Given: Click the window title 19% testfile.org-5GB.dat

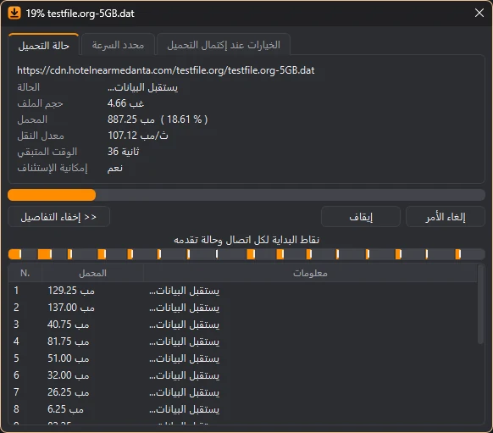Looking at the screenshot, I should [x=80, y=14].
